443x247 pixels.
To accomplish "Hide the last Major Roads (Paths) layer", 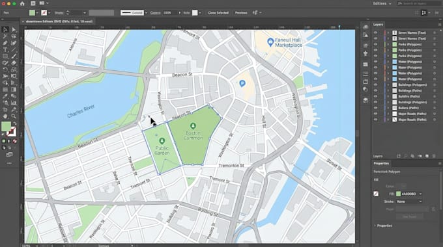I will click(x=375, y=120).
